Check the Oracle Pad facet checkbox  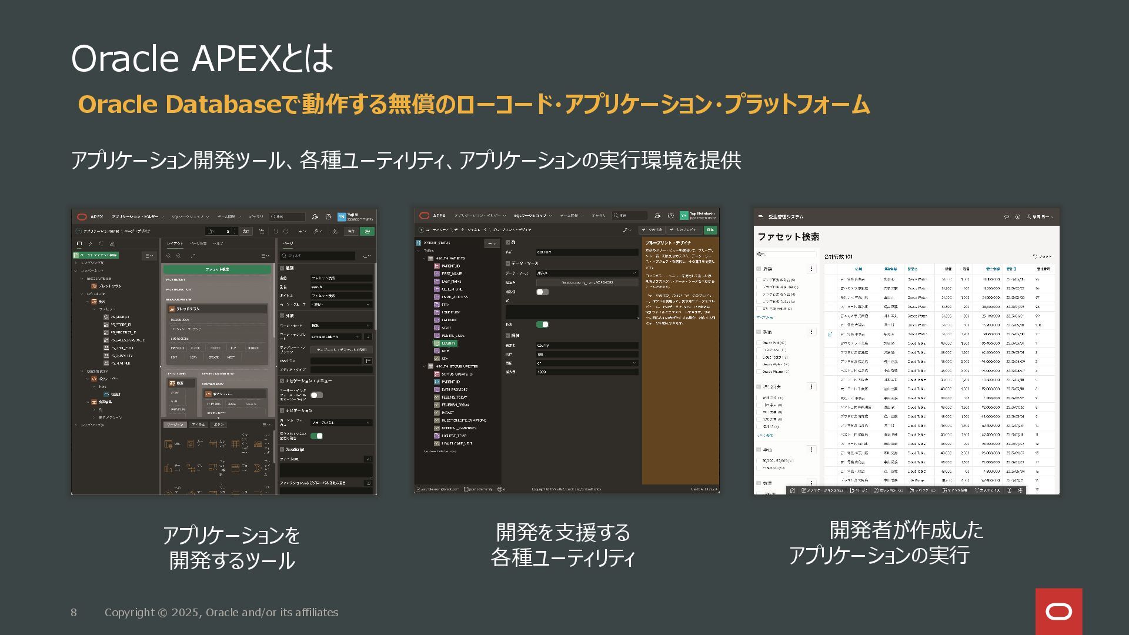point(759,343)
